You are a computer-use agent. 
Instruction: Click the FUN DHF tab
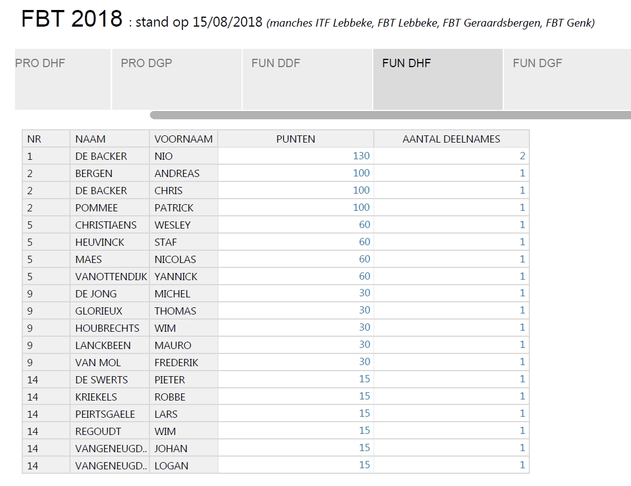click(x=438, y=79)
